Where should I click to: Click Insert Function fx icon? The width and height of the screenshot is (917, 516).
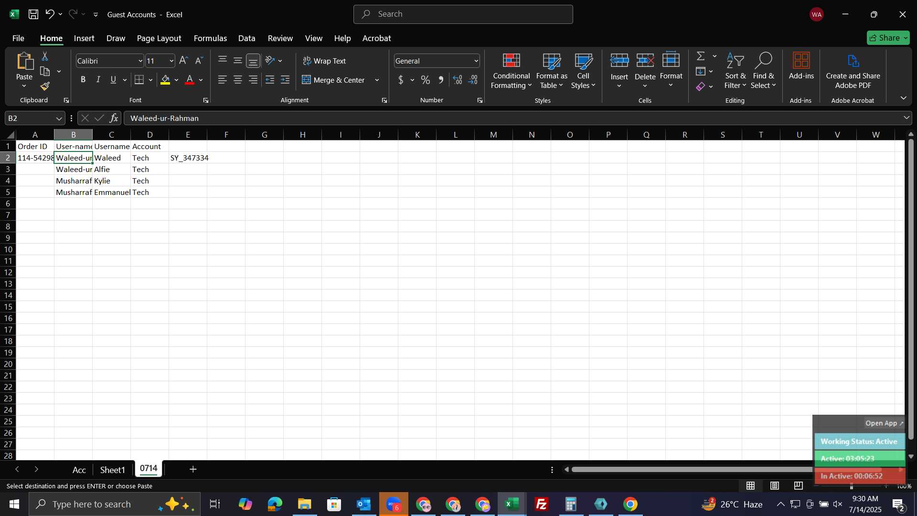click(x=114, y=118)
